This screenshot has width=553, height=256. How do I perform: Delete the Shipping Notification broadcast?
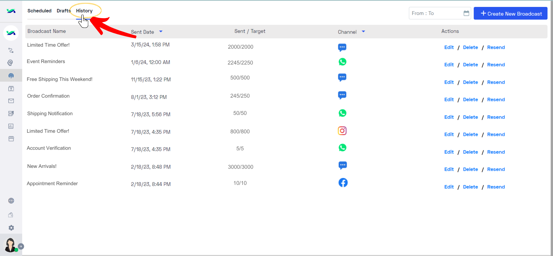[x=470, y=117]
